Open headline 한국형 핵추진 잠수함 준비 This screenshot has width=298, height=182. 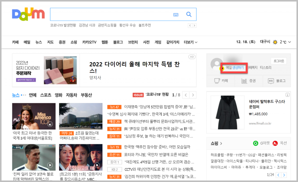tap(157, 147)
